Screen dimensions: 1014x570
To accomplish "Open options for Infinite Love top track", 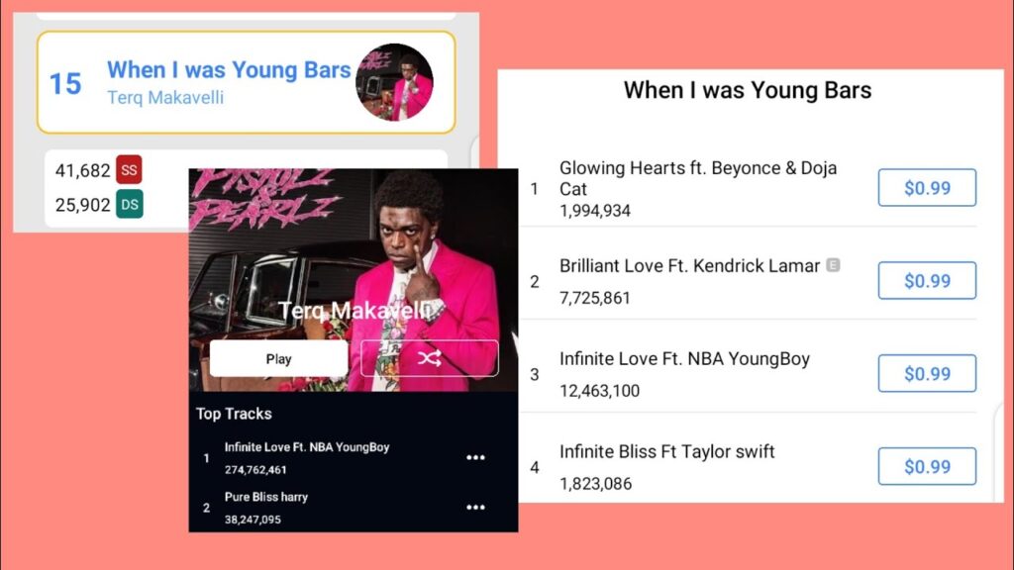I will coord(475,457).
